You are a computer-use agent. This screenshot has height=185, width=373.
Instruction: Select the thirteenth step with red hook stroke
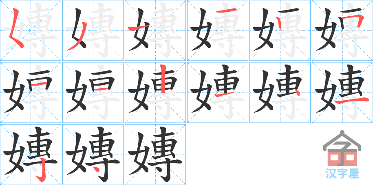31,155
